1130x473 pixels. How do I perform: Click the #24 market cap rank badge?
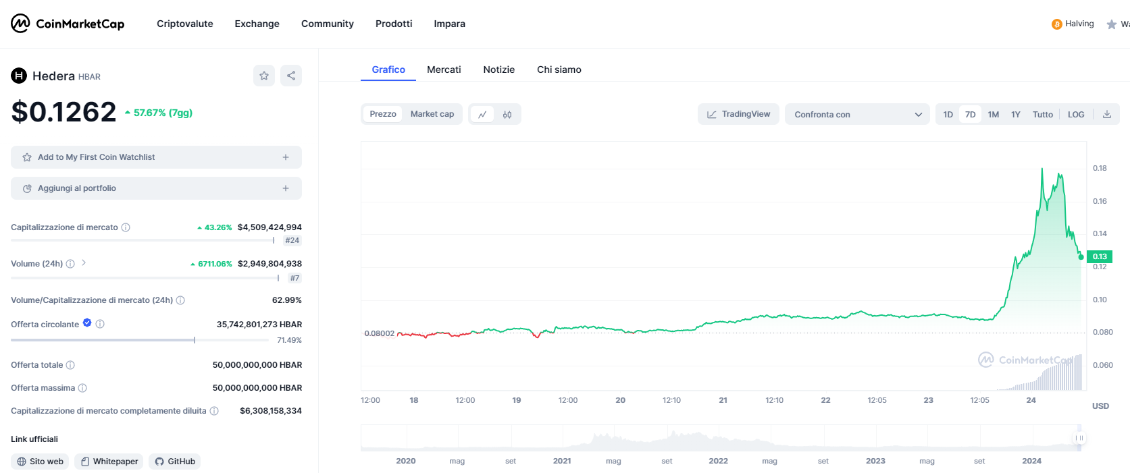tap(292, 240)
